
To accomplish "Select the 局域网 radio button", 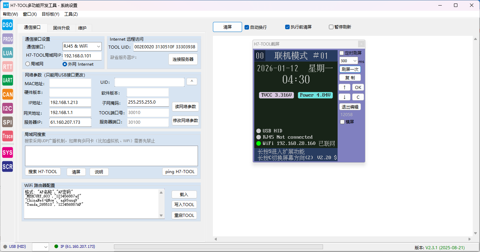I will [28, 64].
